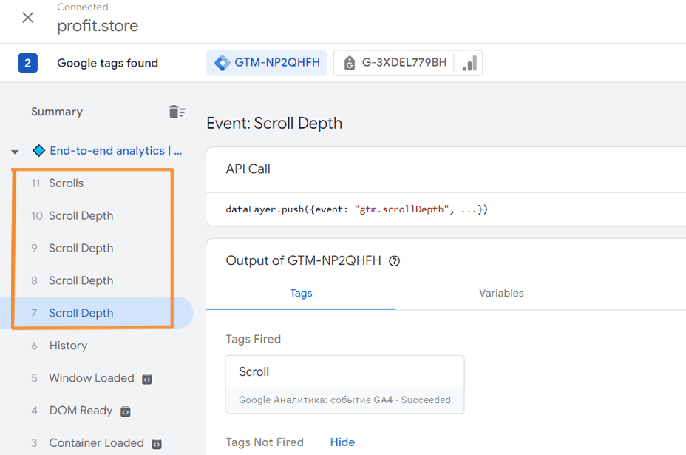
Task: Click the blue '2' tags count badge
Action: tap(27, 63)
